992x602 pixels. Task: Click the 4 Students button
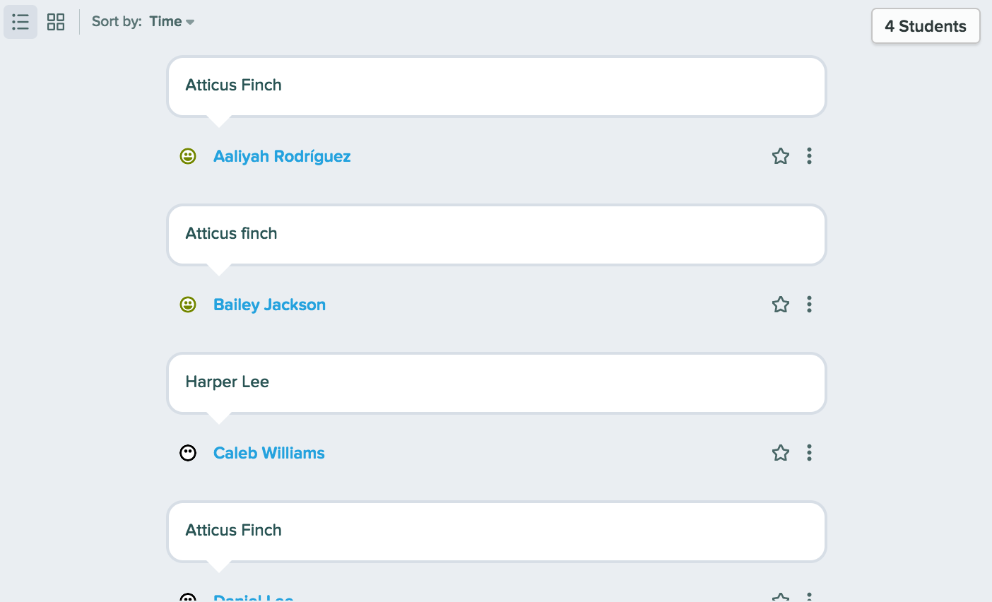926,26
